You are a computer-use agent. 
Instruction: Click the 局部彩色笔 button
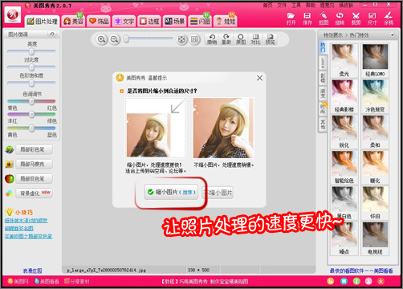coord(34,149)
